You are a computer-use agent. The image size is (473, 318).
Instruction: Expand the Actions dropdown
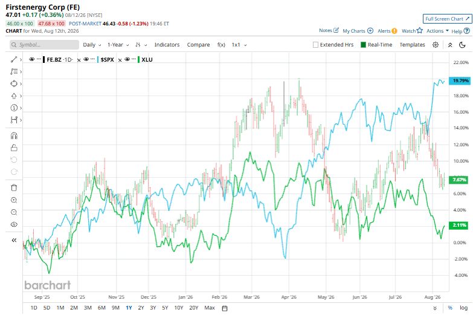[437, 31]
